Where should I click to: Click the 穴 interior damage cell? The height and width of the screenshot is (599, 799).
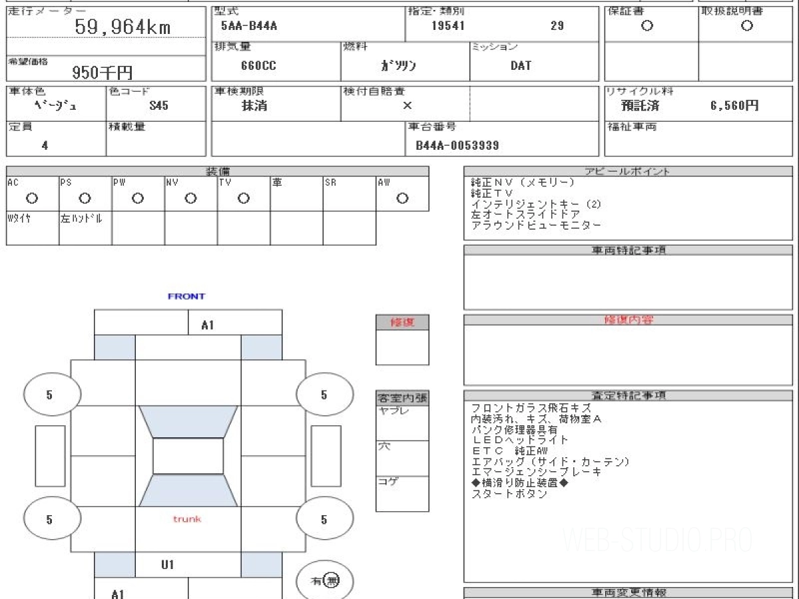(402, 459)
